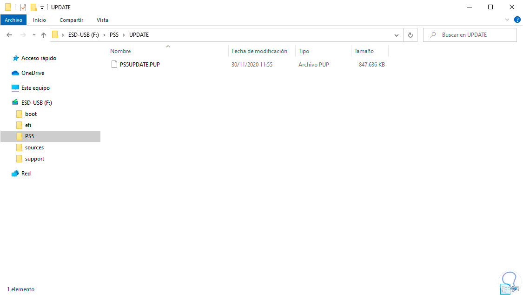523x295 pixels.
Task: Click the 847.636 KB size cell
Action: [x=371, y=64]
